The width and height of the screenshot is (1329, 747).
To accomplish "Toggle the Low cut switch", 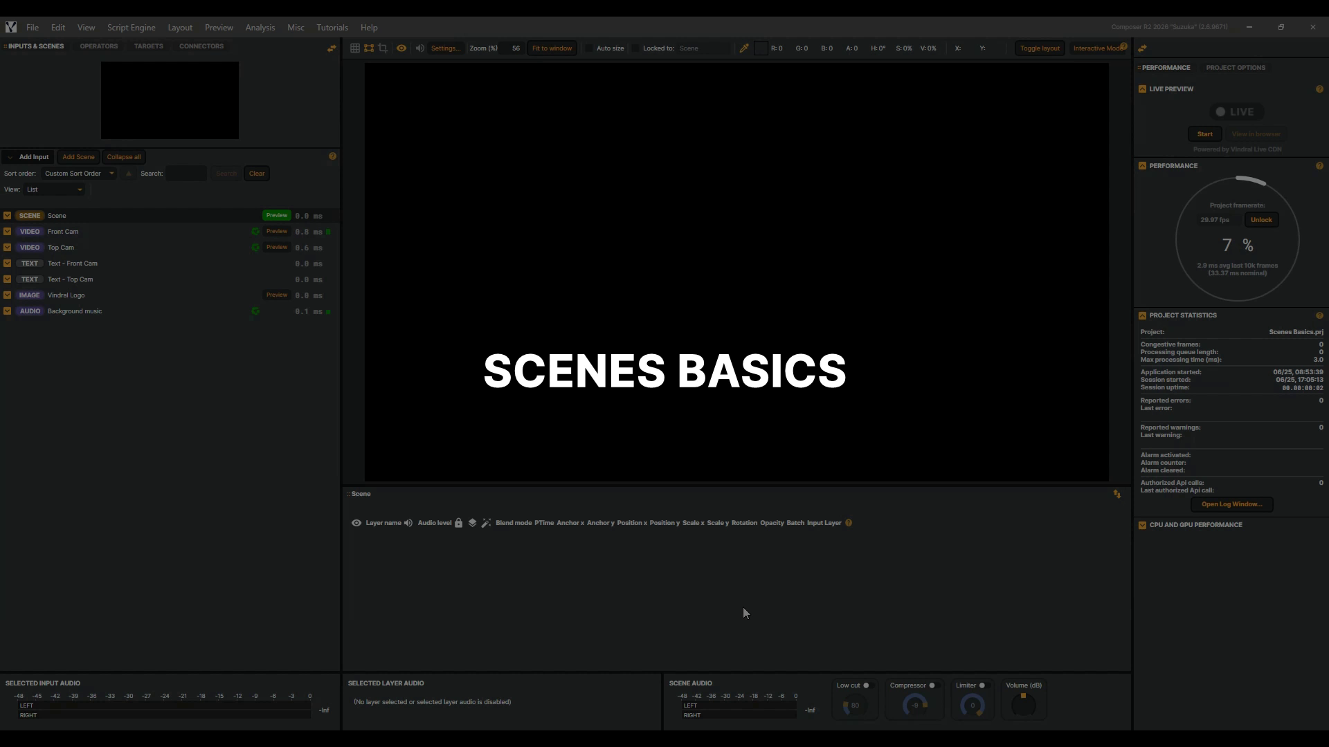I will pos(868,685).
